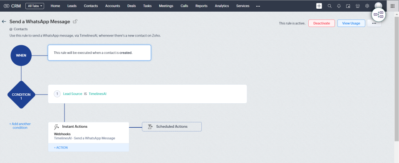The height and width of the screenshot is (163, 399).
Task: Go to the Home tab
Action: coord(55,6)
